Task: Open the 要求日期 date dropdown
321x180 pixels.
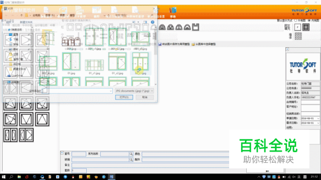Action: (x=318, y=123)
